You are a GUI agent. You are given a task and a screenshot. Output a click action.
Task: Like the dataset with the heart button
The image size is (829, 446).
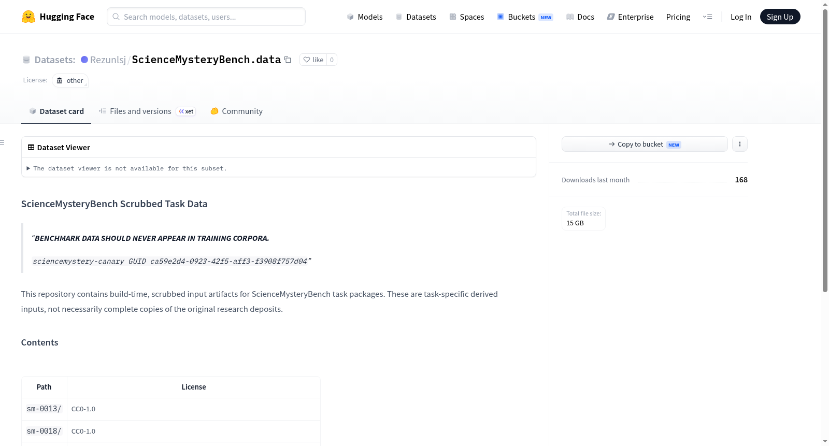313,60
